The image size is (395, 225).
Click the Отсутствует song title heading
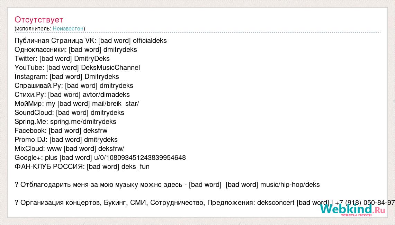(39, 20)
